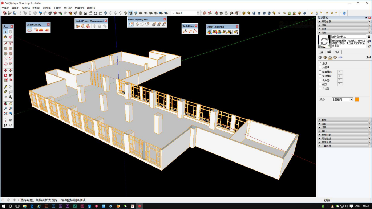The width and height of the screenshot is (372, 209).
Task: Open the 相机(C) menu
Action: (36, 8)
